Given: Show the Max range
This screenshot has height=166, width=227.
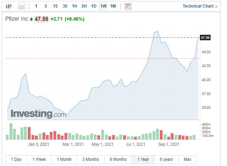Looking at the screenshot, I should click(x=188, y=159).
